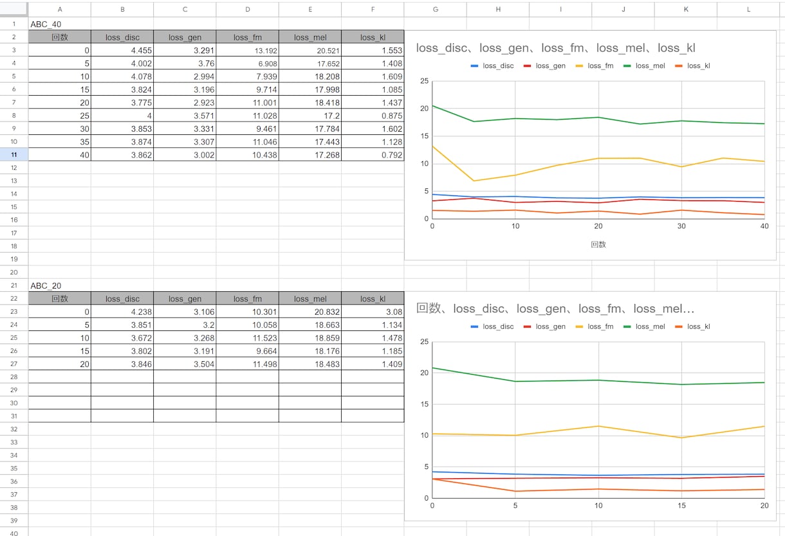
Task: Select the cell containing 18.418
Action: pos(310,102)
